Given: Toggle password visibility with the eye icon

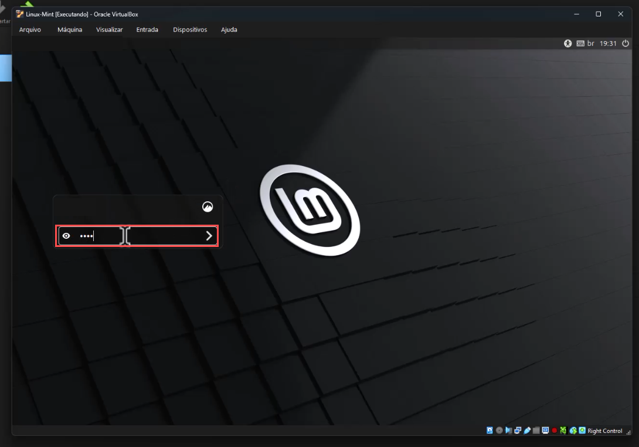Looking at the screenshot, I should [x=66, y=236].
